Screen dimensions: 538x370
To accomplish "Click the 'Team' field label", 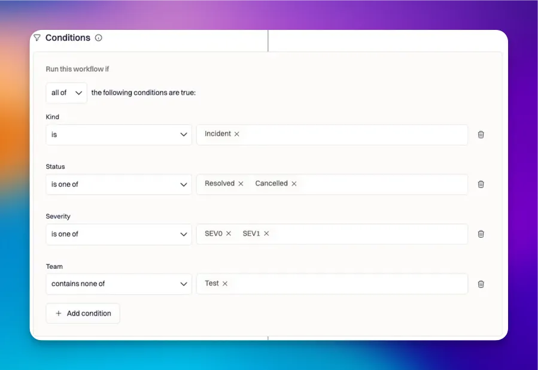I will coord(54,266).
